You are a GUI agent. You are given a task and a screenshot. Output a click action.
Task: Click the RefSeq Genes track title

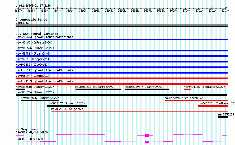27,129
